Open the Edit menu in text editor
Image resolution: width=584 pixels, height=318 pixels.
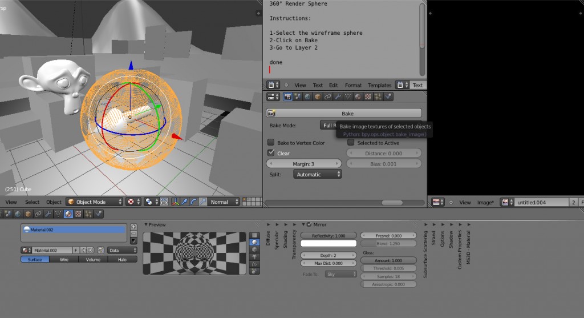333,86
